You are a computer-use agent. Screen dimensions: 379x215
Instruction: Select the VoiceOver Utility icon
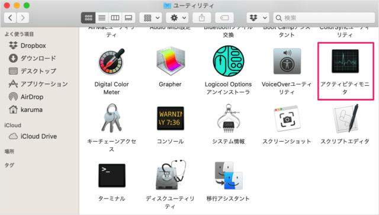[287, 61]
